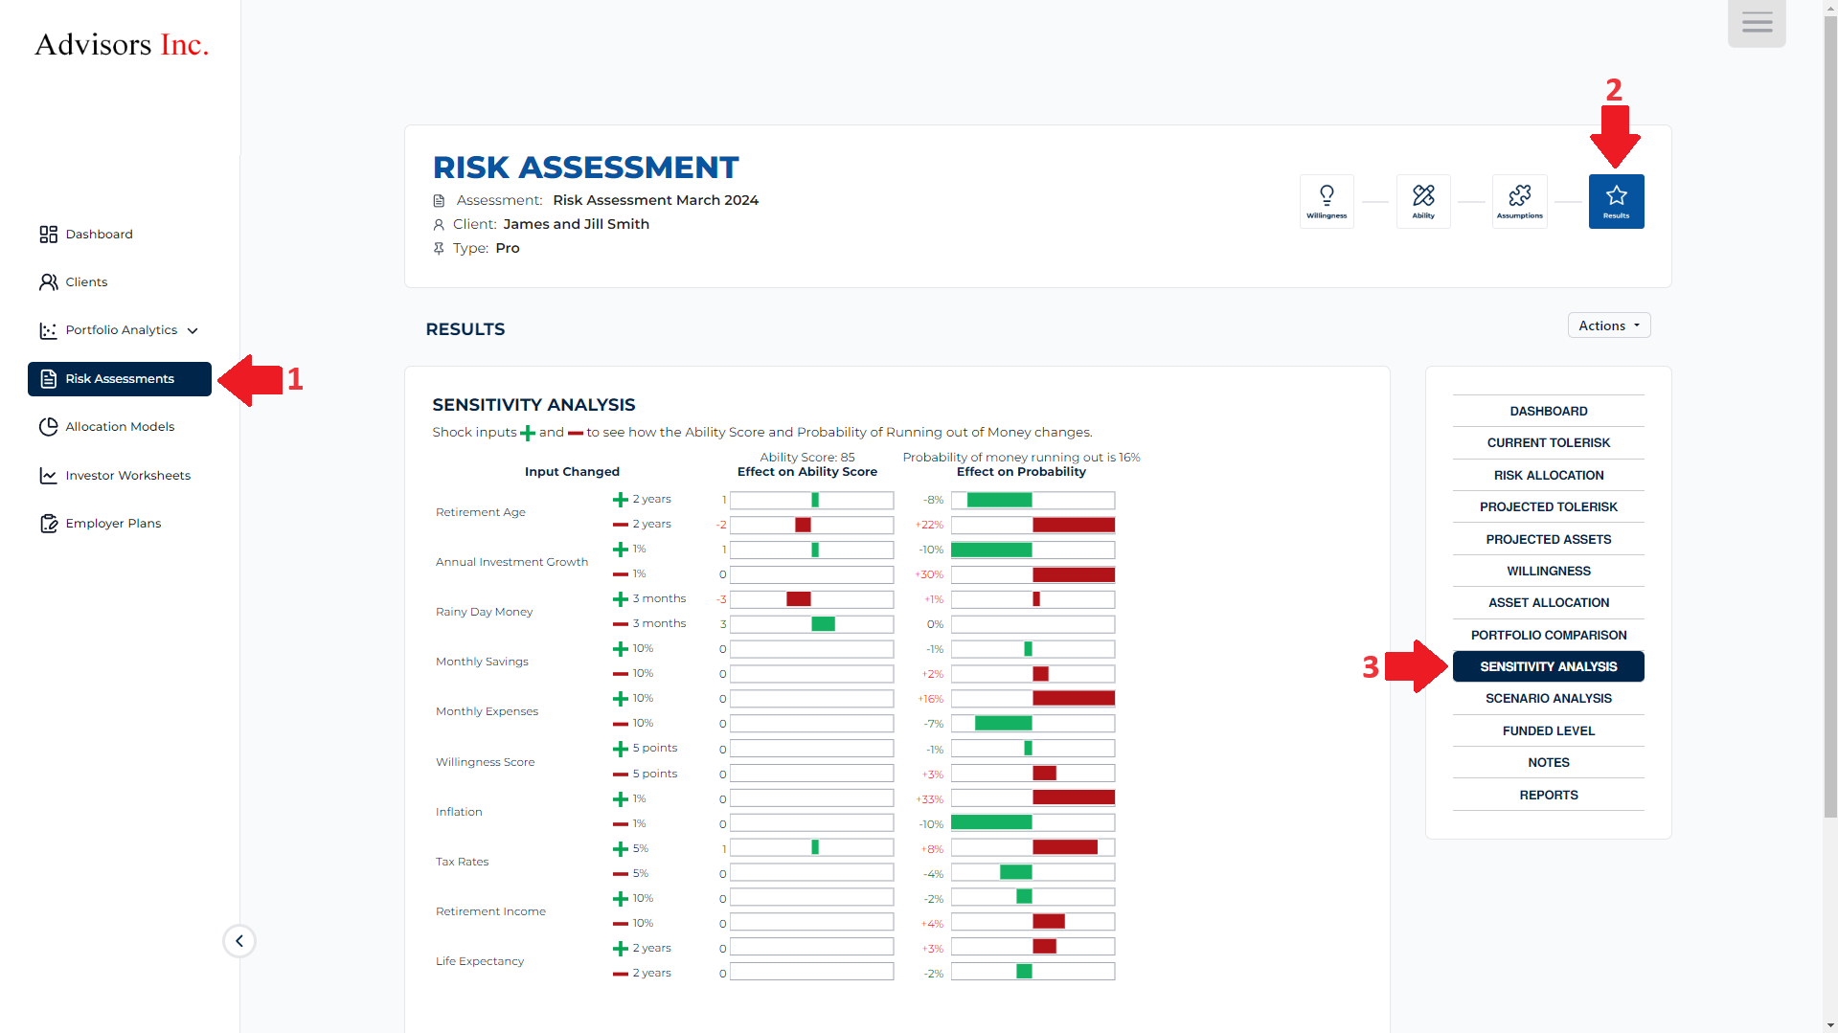This screenshot has height=1033, width=1838.
Task: Click the Dashboard sidebar icon
Action: coord(49,235)
